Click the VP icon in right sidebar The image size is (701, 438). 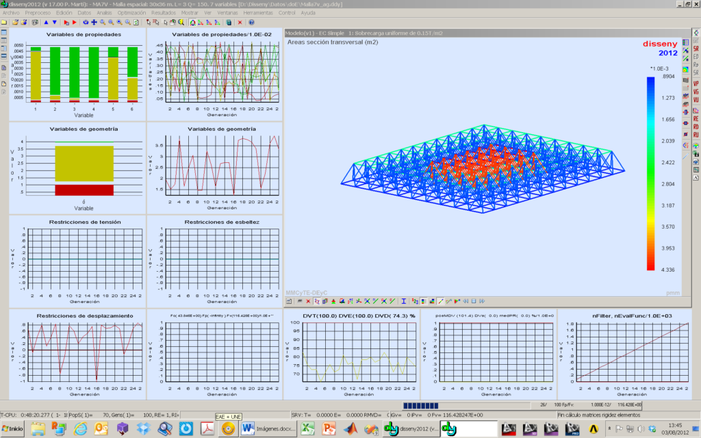pyautogui.click(x=696, y=83)
